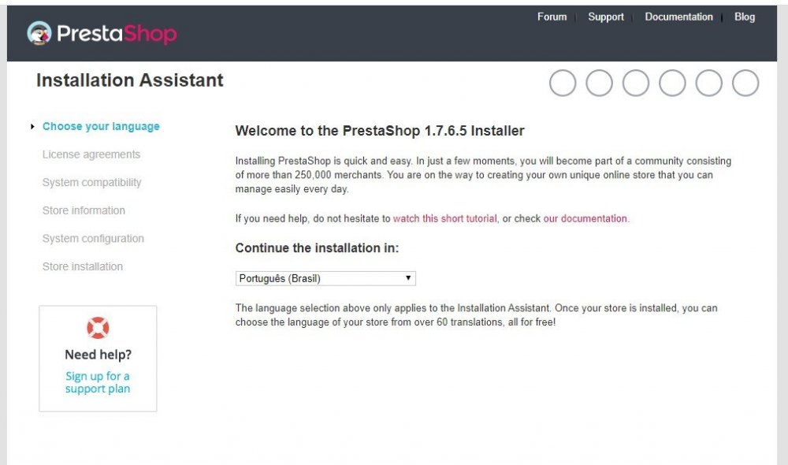Image resolution: width=788 pixels, height=465 pixels.
Task: Click the first step progress circle
Action: (563, 83)
